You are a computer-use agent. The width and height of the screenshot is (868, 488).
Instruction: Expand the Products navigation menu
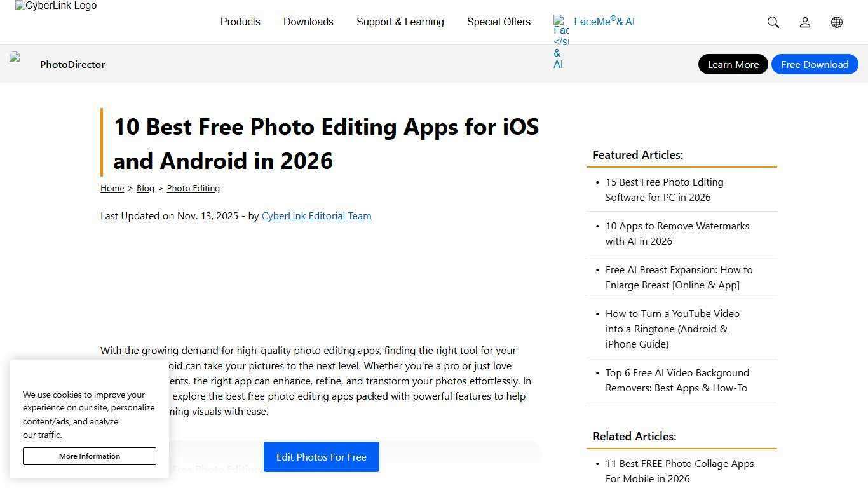click(x=240, y=22)
